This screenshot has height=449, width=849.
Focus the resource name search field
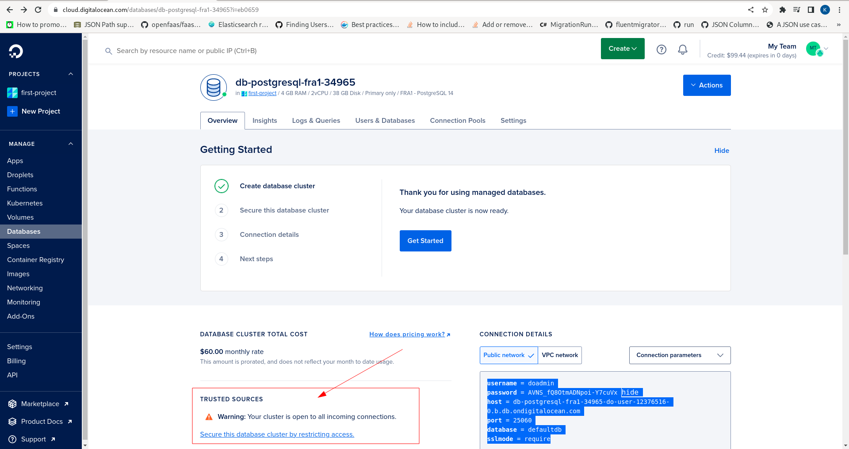(x=187, y=51)
